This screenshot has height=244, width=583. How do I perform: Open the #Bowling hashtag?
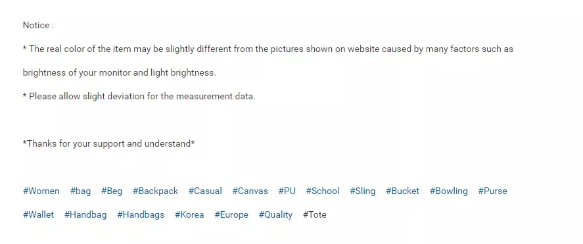449,191
